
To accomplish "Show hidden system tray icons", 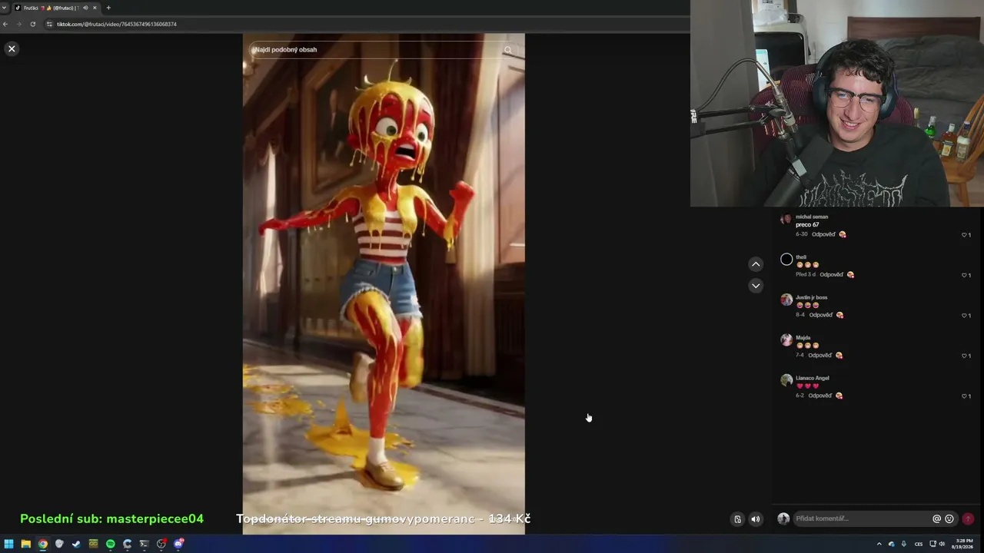I will (x=879, y=544).
